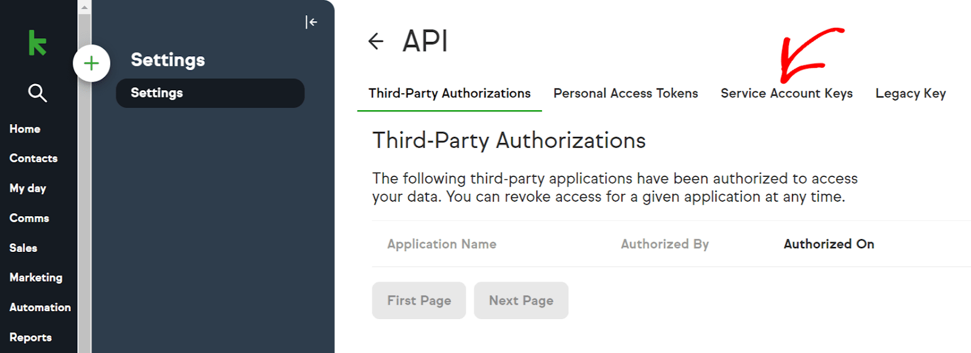Click the Third-Party Authorizations heading
Viewport: 971px width, 353px height.
(509, 140)
